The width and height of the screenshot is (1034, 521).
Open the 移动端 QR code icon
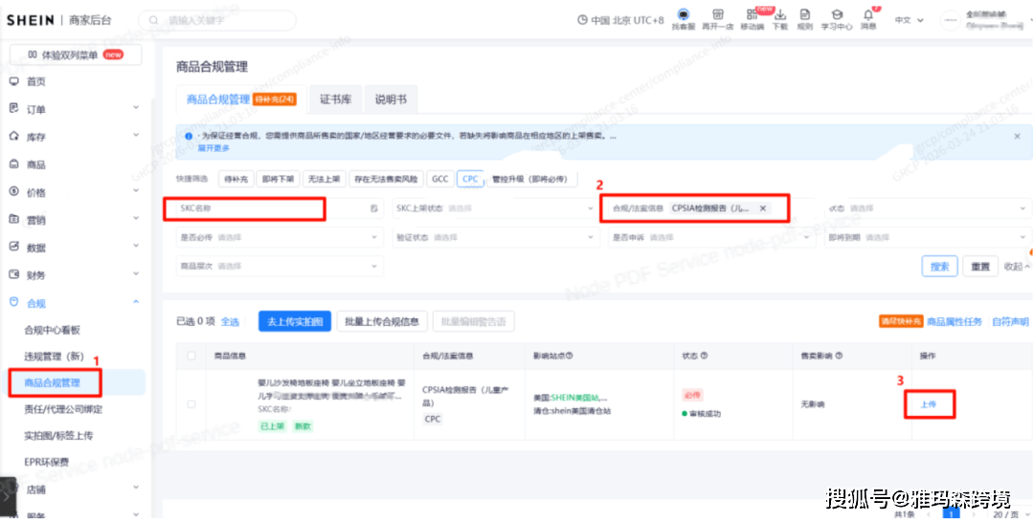coord(752,14)
